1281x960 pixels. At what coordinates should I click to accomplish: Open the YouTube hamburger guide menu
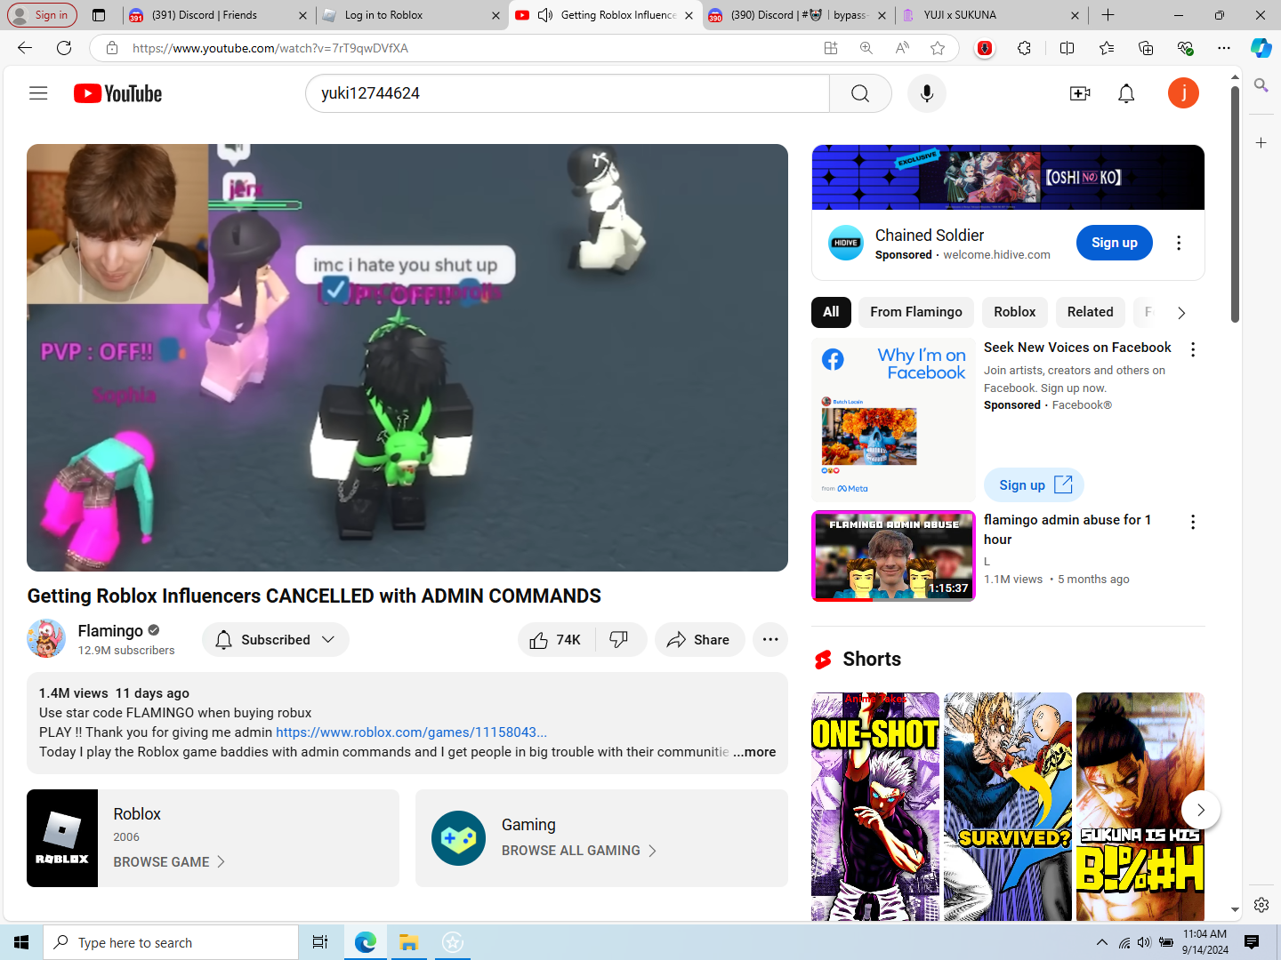pos(38,93)
